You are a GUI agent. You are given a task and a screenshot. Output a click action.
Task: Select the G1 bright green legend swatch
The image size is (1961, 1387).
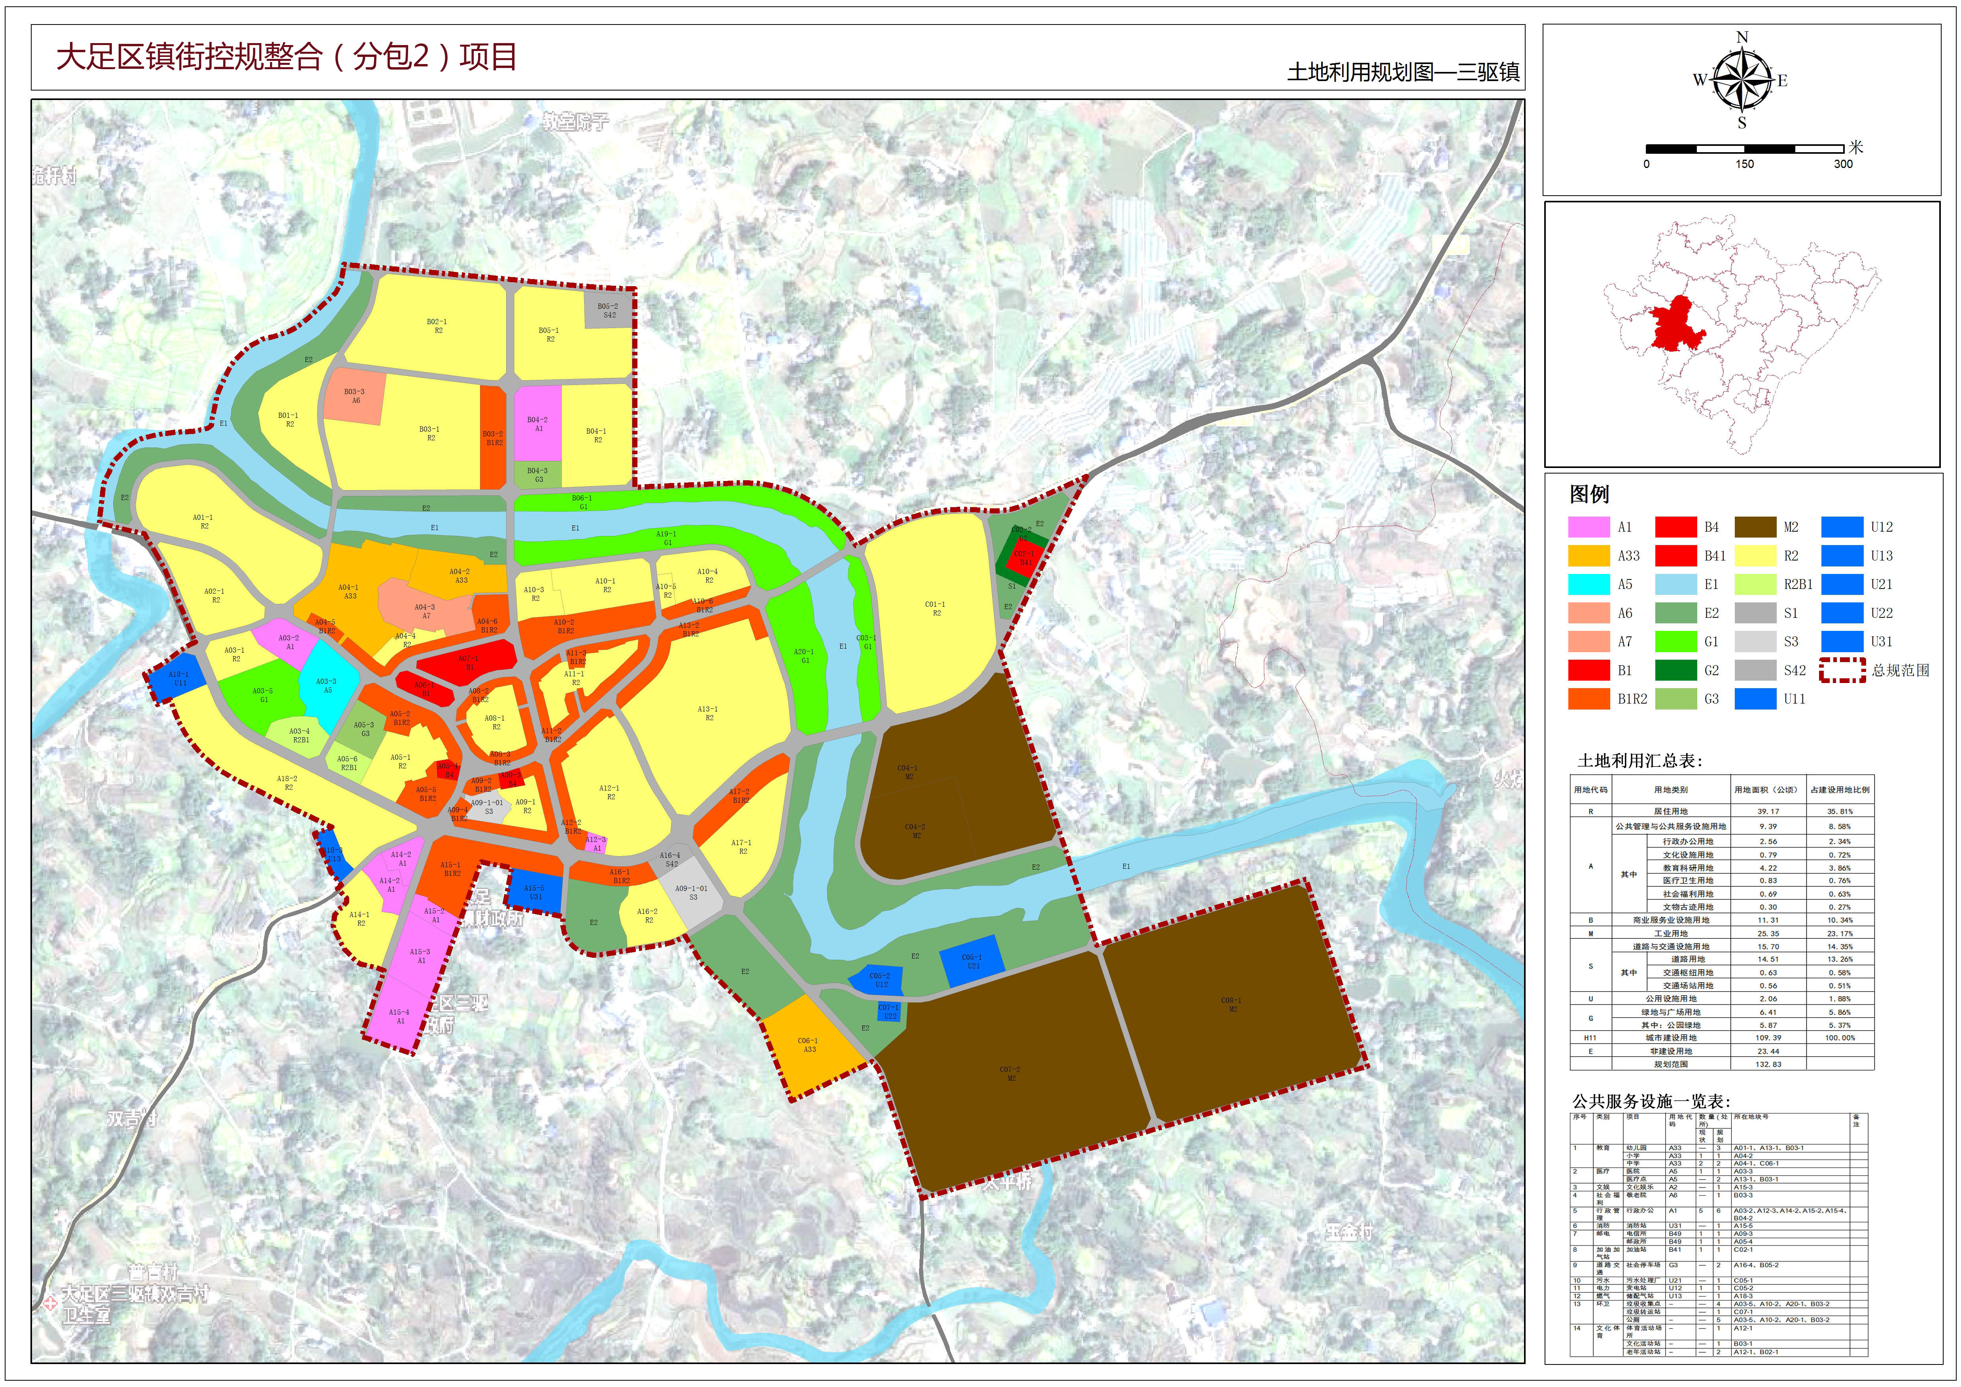point(1675,642)
